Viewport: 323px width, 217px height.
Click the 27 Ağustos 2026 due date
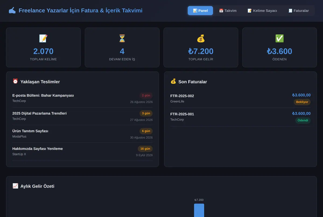(x=141, y=120)
